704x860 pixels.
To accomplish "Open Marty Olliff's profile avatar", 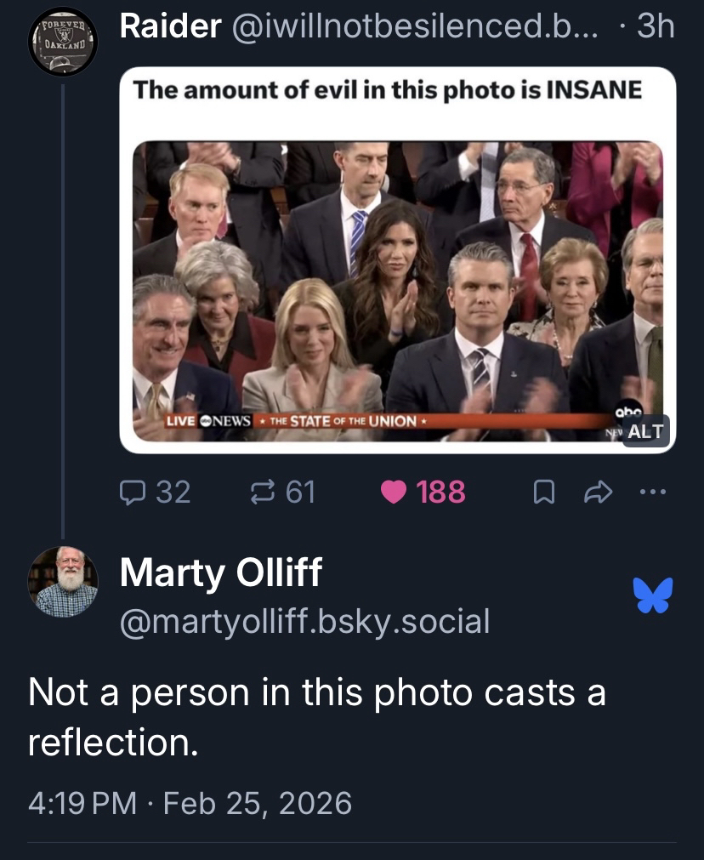I will click(63, 582).
